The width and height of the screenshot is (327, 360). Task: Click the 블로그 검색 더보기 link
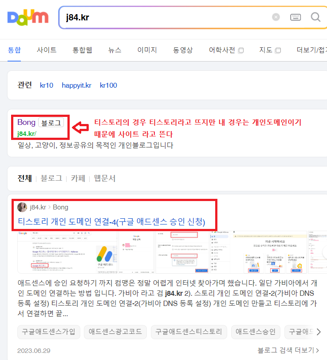[288, 350]
